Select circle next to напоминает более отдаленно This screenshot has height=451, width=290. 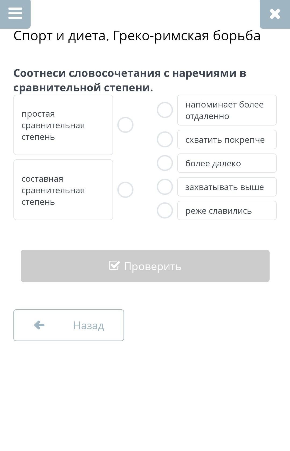click(x=165, y=110)
